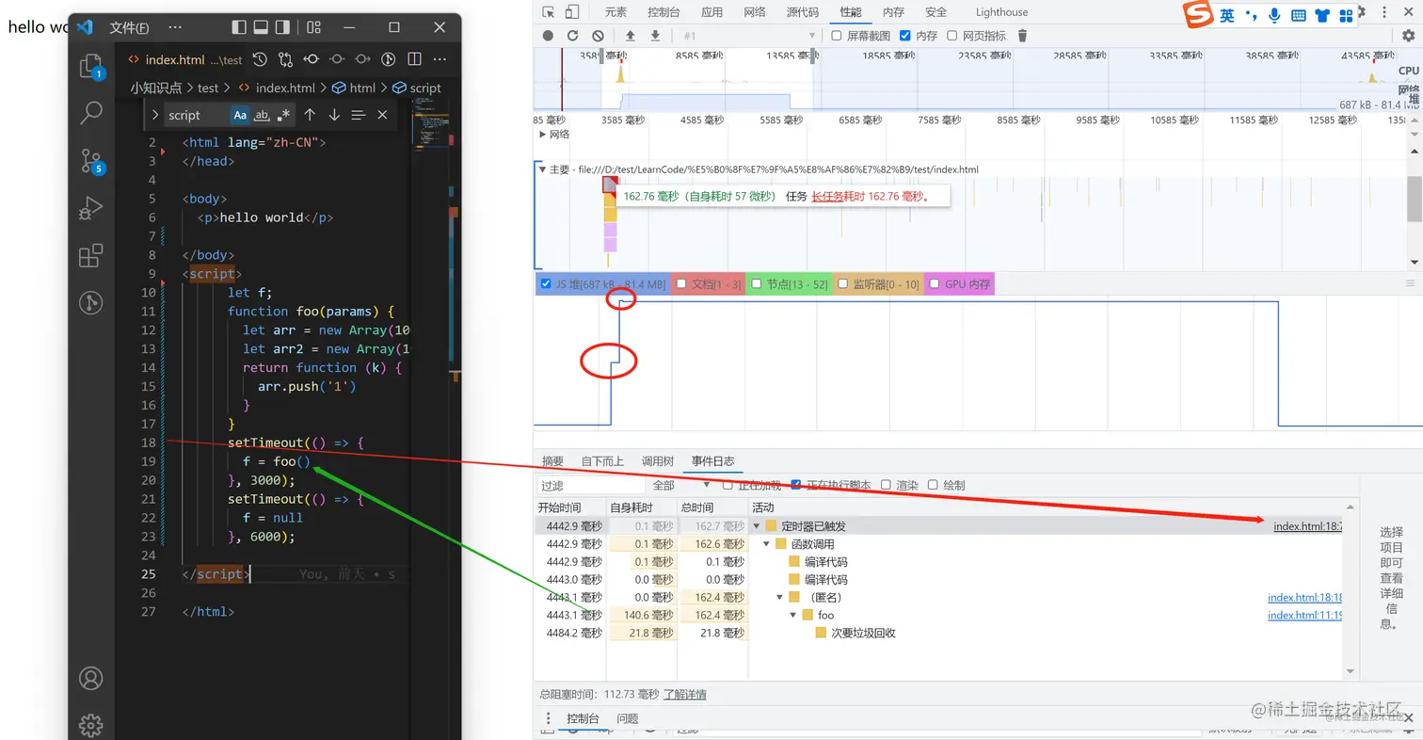Enable GPU 内存 checkbox

pyautogui.click(x=935, y=283)
